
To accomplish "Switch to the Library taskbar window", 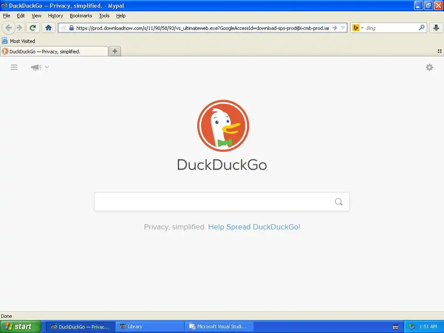I will tap(150, 326).
